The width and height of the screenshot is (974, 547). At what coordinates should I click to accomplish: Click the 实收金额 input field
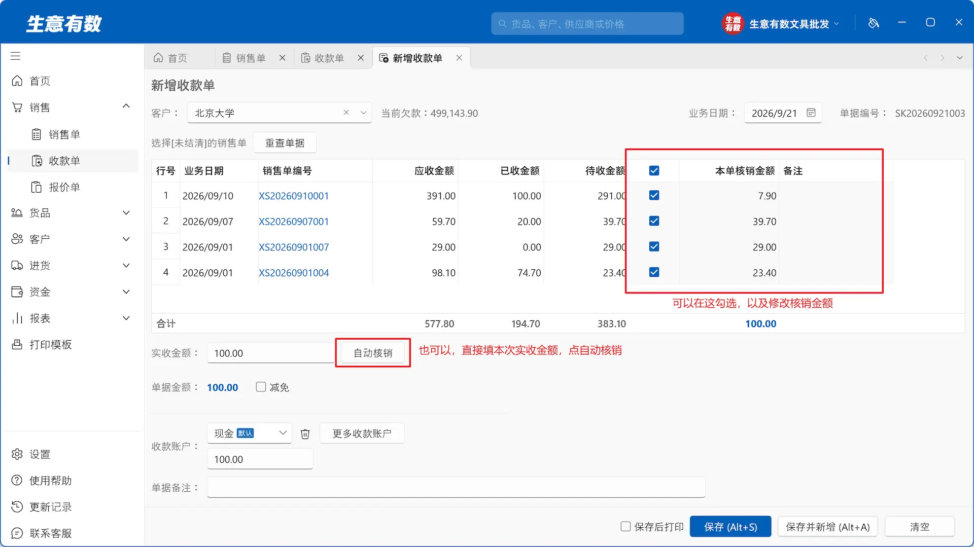point(270,353)
